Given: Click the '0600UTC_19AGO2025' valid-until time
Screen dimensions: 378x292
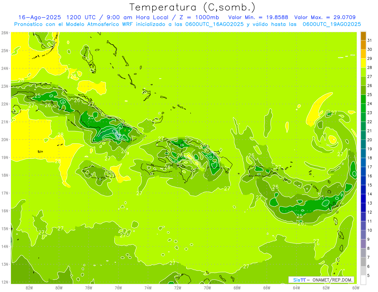Looking at the screenshot, I should (332, 24).
